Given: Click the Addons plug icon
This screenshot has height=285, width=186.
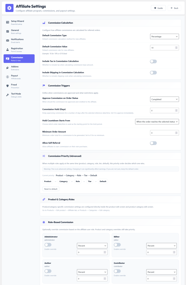Looking at the screenshot, I should pyautogui.click(x=8, y=68).
